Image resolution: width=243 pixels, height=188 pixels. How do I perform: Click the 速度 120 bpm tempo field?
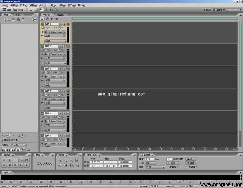tap(150, 159)
